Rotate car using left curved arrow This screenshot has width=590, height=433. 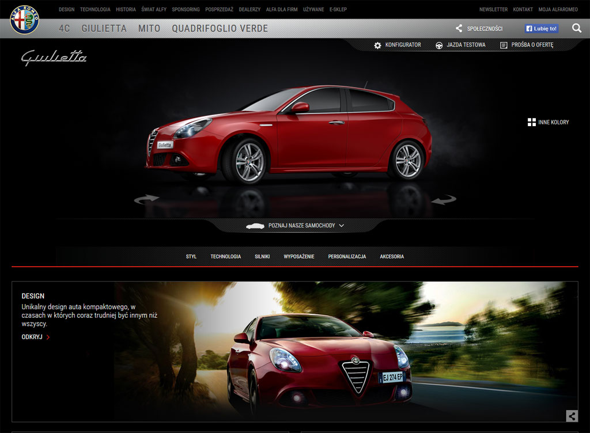click(146, 199)
